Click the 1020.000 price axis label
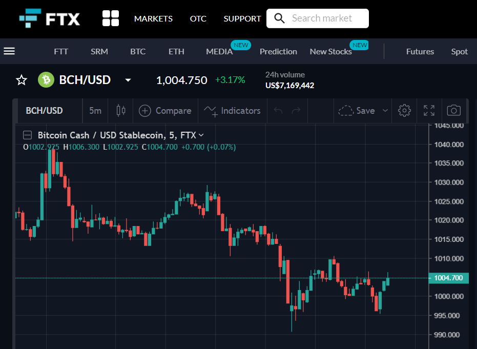 (x=449, y=220)
